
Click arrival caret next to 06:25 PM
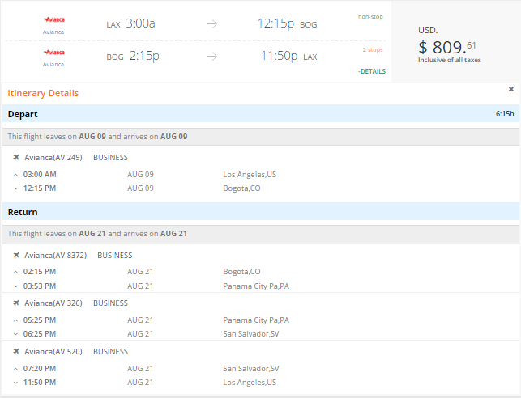point(15,334)
